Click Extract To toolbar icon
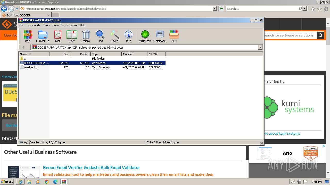The width and height of the screenshot is (330, 185). click(x=43, y=36)
